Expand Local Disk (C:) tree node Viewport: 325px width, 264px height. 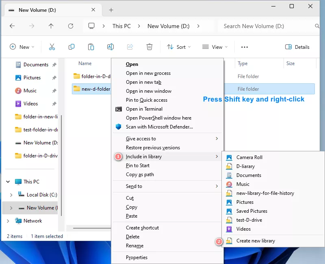coord(11,195)
